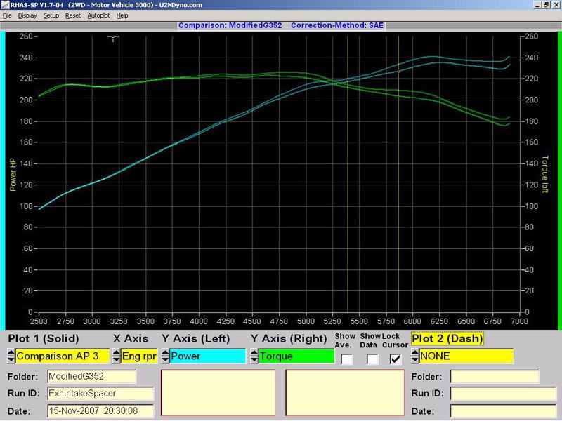This screenshot has width=562, height=421.
Task: Tick the Show Data checkbox
Action: (x=372, y=359)
